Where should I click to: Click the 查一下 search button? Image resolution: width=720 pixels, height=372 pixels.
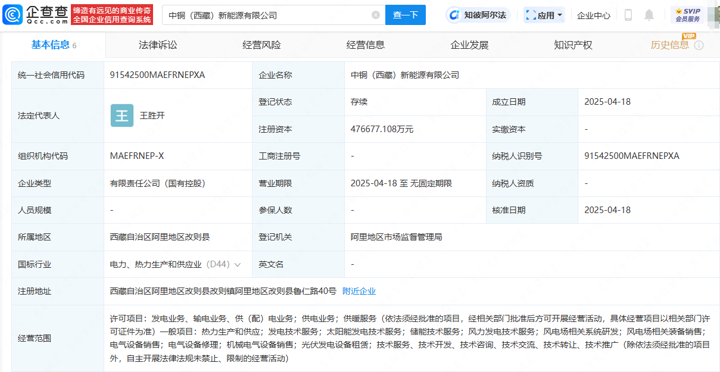click(406, 15)
